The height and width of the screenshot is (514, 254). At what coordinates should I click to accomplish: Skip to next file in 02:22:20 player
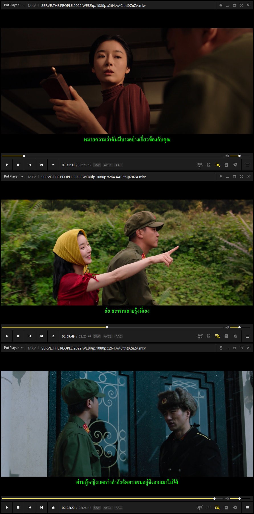[x=42, y=507]
